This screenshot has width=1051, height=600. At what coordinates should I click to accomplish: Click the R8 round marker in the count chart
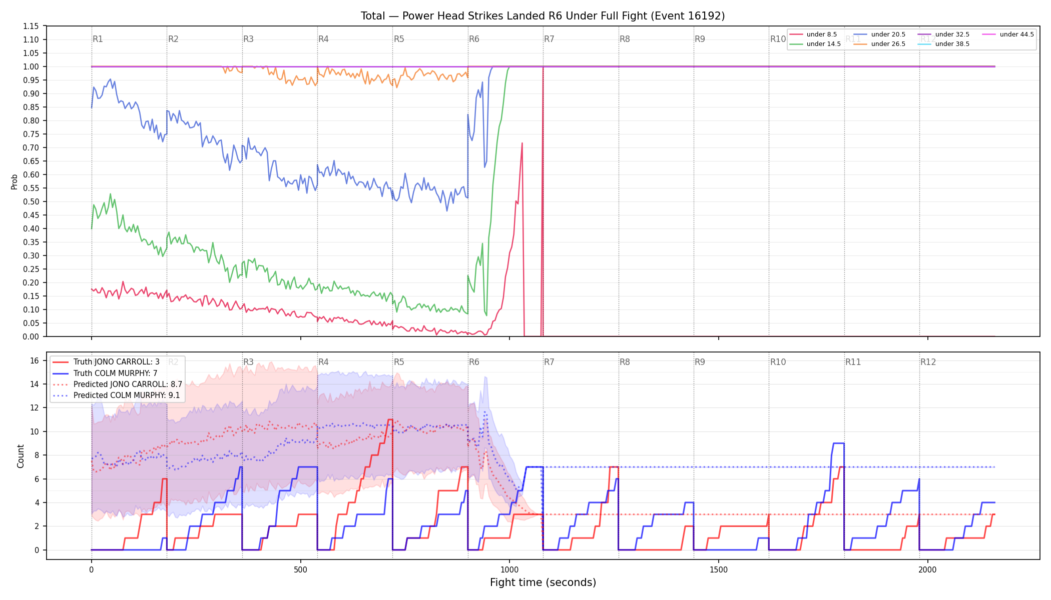click(x=625, y=362)
